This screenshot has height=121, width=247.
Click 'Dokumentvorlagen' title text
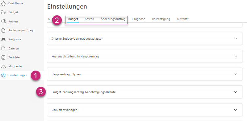(65, 110)
